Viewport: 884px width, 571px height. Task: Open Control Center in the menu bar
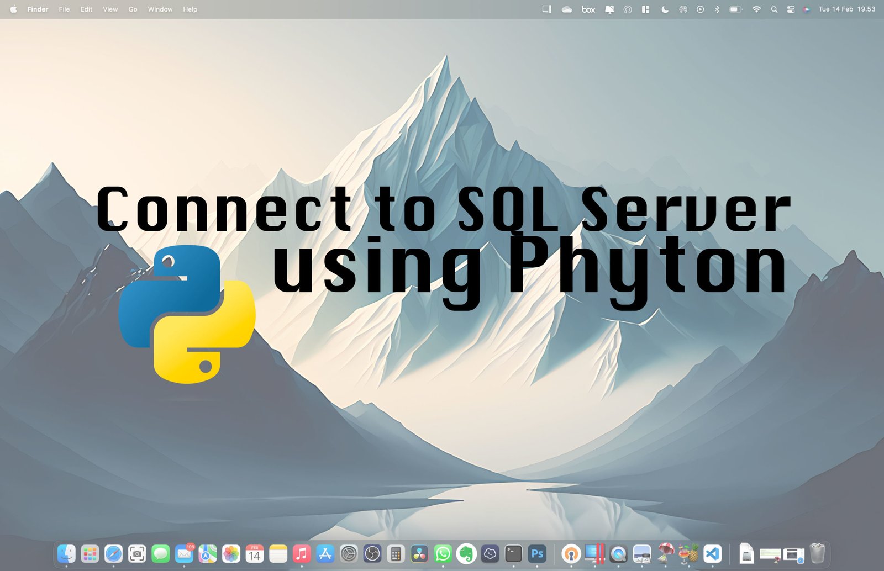pyautogui.click(x=791, y=9)
